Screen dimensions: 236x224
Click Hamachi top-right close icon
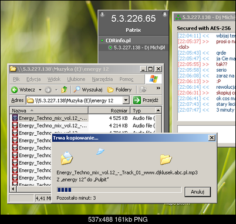point(165,14)
